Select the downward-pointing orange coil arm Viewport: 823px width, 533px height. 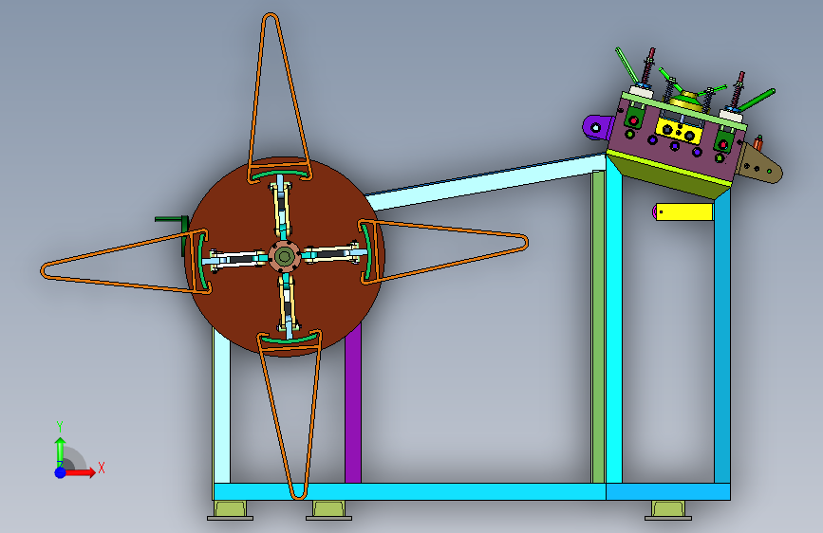coord(290,414)
